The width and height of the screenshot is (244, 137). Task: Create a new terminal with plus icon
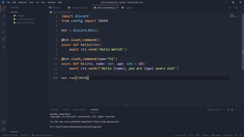pos(222,110)
